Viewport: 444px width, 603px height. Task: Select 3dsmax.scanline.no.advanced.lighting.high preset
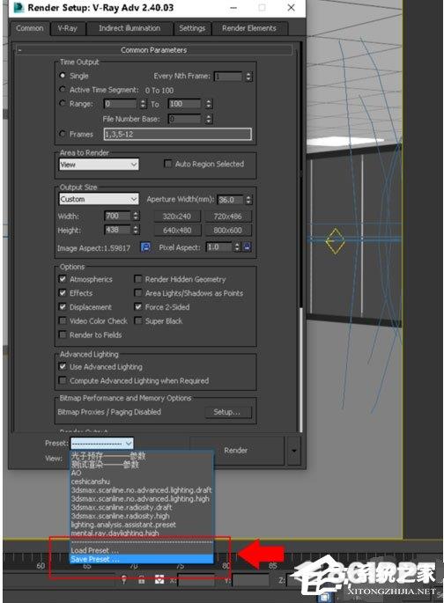(142, 499)
